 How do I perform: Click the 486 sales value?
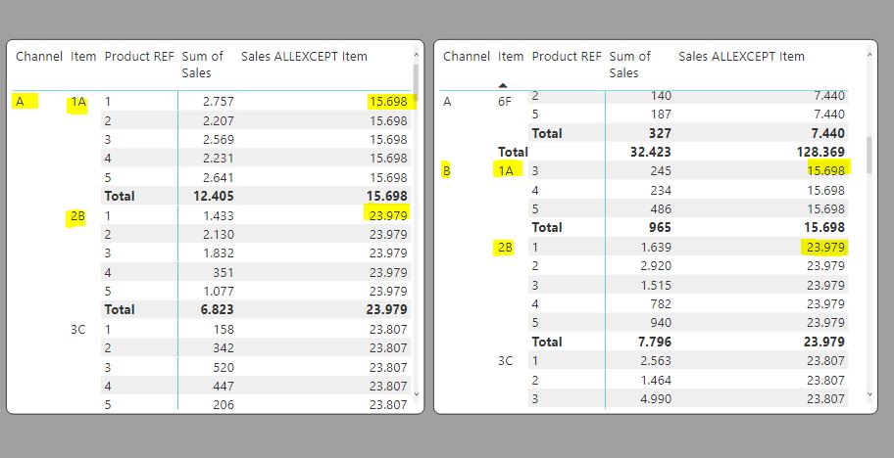coord(661,208)
